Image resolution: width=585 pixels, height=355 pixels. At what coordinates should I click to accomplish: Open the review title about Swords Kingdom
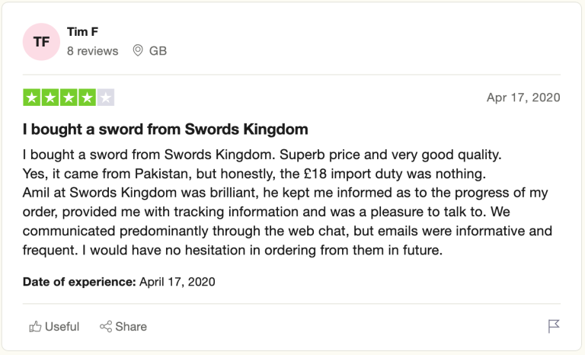coord(165,130)
